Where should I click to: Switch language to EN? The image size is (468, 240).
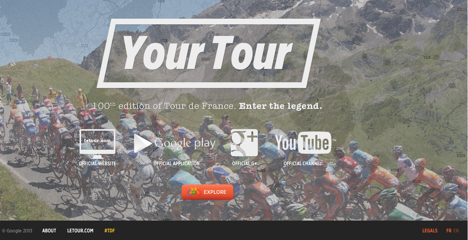tap(456, 231)
